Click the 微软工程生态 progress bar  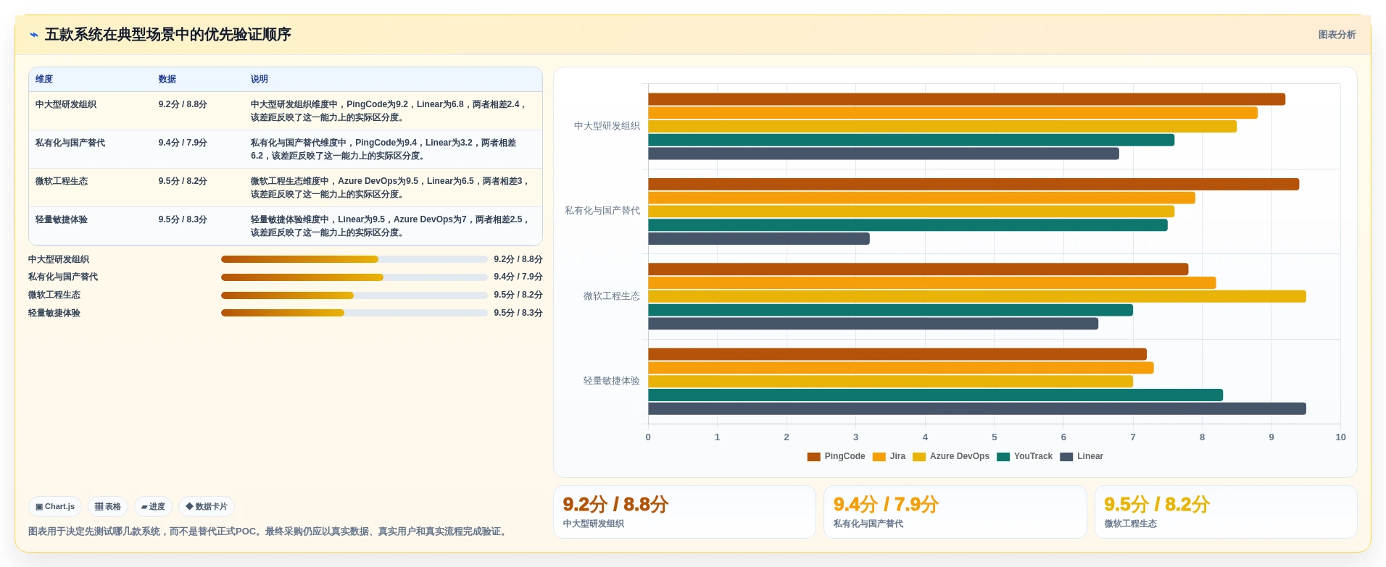click(354, 295)
